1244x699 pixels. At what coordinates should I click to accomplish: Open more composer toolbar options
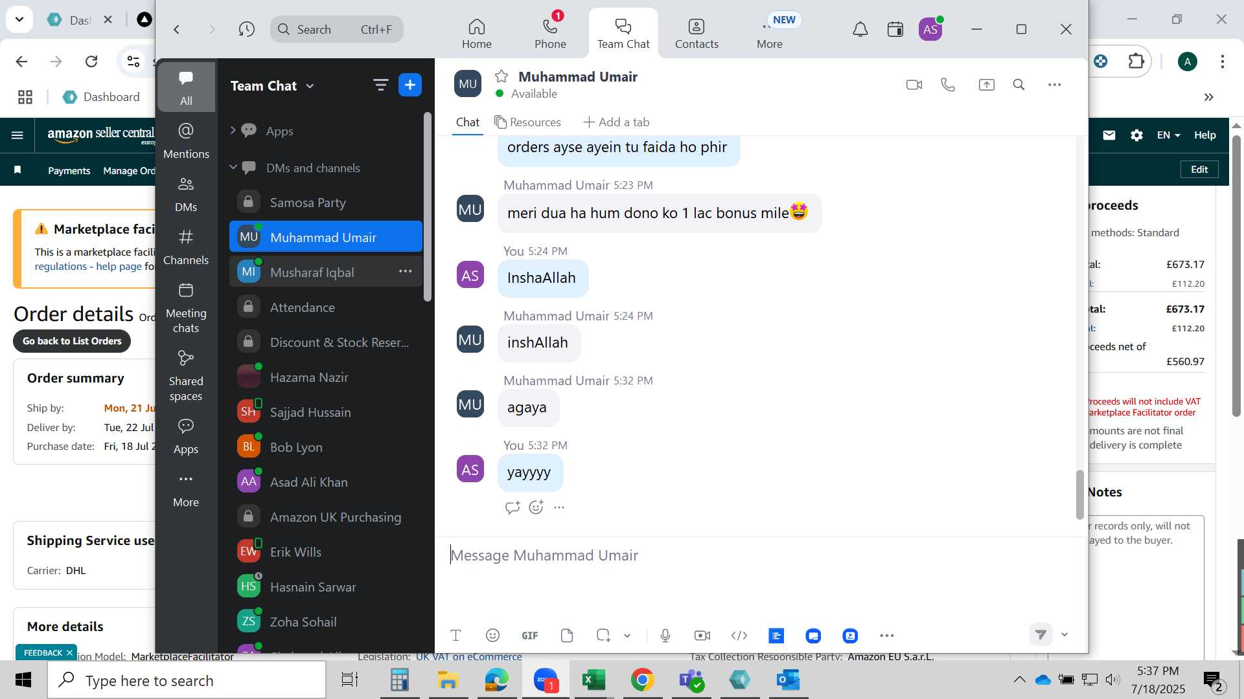click(887, 636)
